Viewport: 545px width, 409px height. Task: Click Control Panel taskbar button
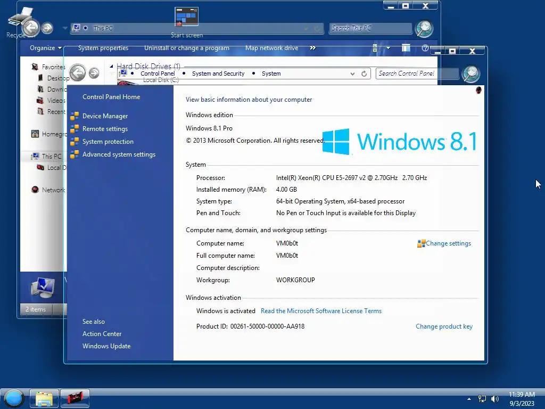tap(75, 398)
